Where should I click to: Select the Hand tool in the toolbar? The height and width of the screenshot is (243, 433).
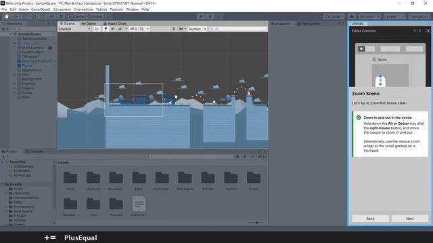(6, 16)
